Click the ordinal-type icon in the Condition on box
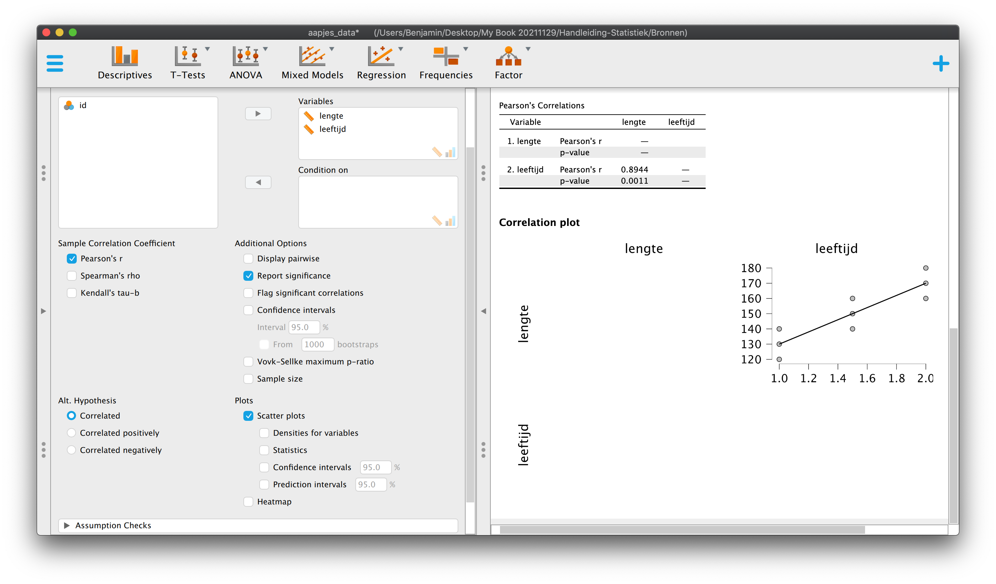The height and width of the screenshot is (584, 996). (450, 221)
